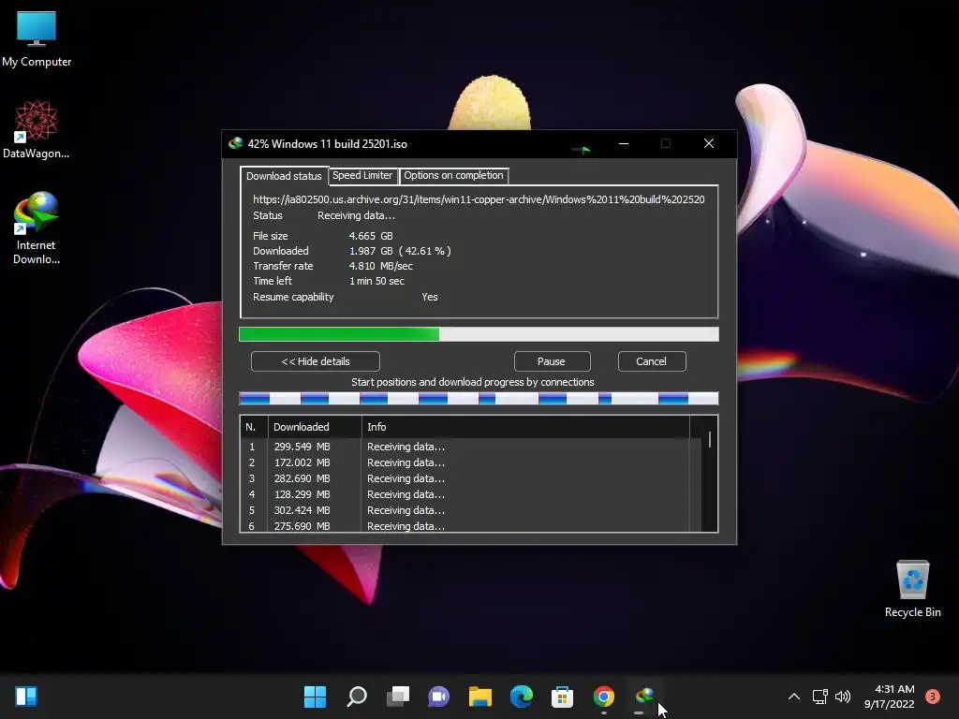Switch to Speed Limiter tab
This screenshot has height=719, width=959.
click(x=362, y=175)
